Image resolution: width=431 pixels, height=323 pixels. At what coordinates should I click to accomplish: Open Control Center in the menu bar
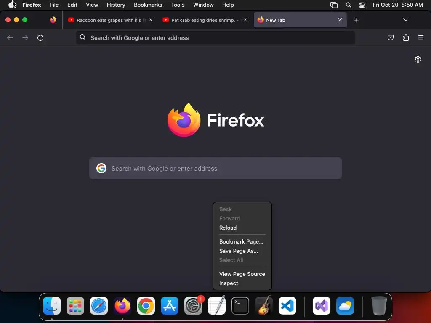(x=362, y=5)
